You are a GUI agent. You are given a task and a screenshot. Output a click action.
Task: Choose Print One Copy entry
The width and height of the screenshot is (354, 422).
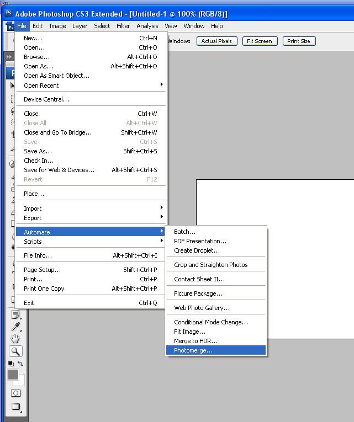coord(91,289)
